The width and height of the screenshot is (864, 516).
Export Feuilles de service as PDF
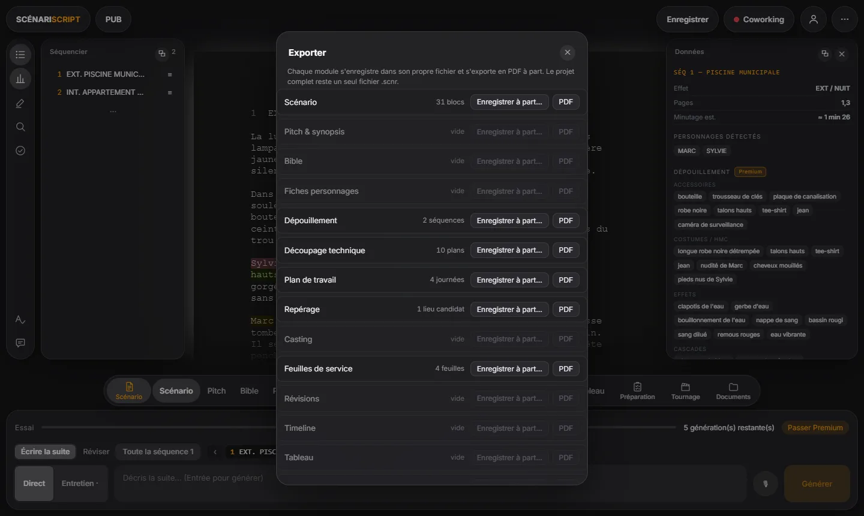(566, 369)
